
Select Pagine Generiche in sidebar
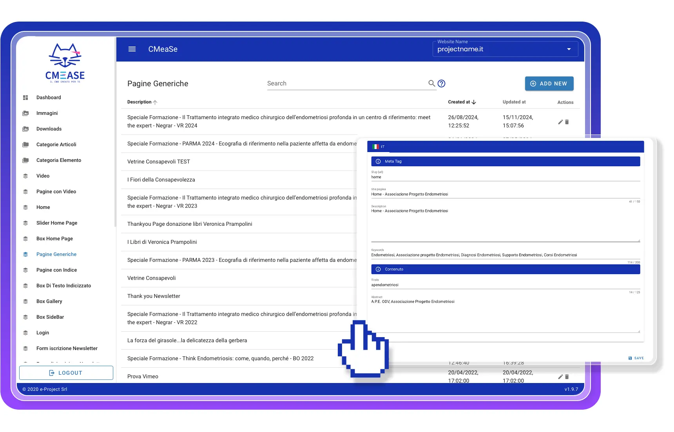point(56,254)
